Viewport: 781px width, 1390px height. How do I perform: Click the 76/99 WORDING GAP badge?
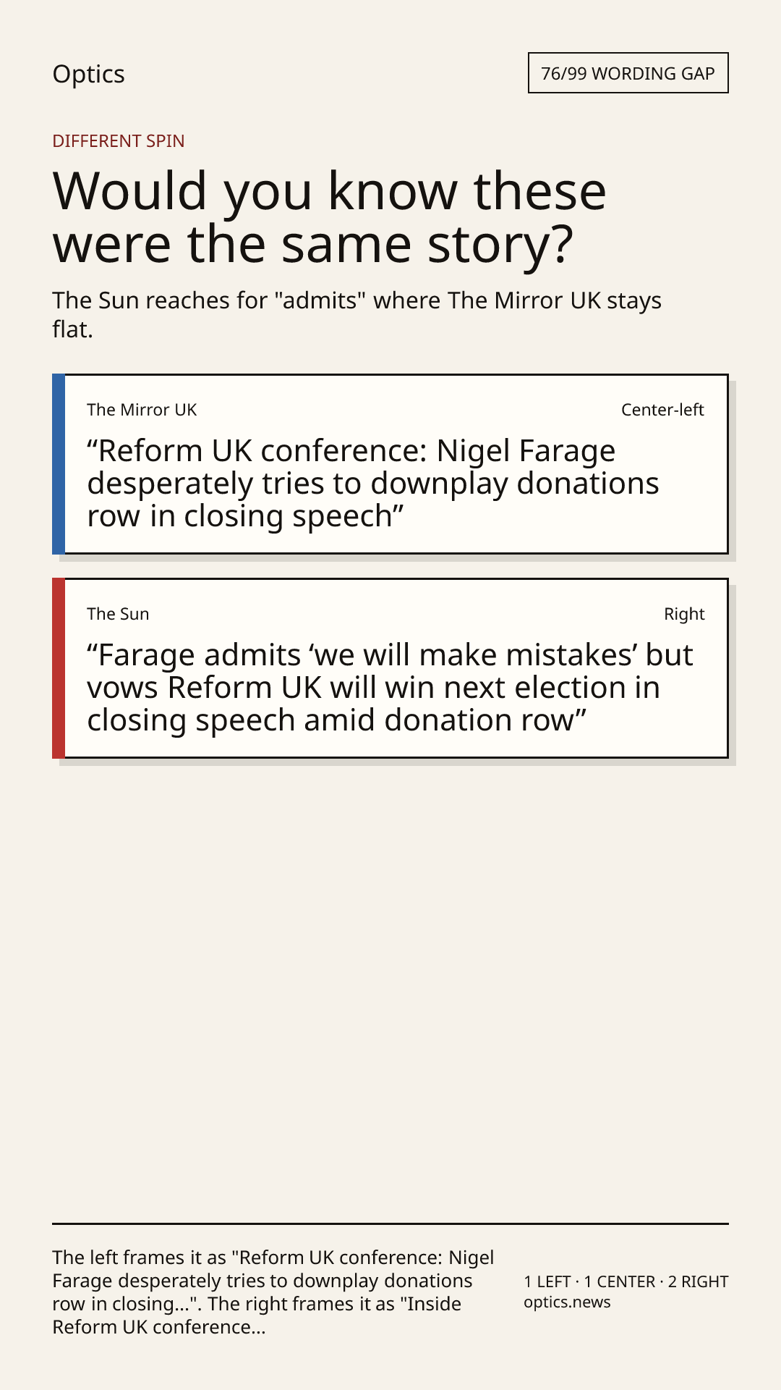tap(628, 73)
